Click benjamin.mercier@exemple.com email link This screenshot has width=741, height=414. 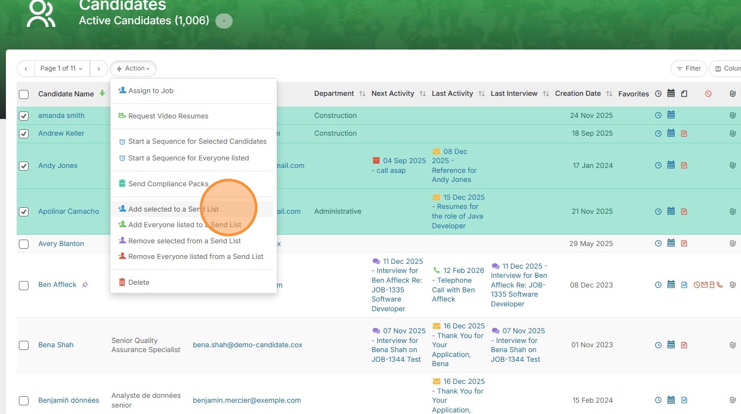point(247,400)
